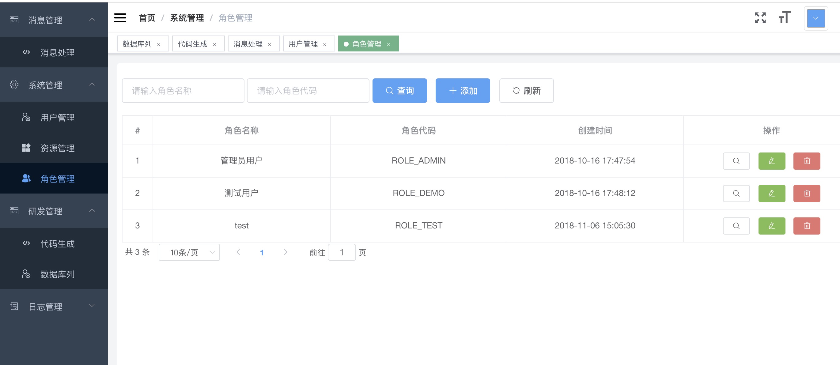Edit the test role row
The height and width of the screenshot is (365, 840).
click(771, 226)
